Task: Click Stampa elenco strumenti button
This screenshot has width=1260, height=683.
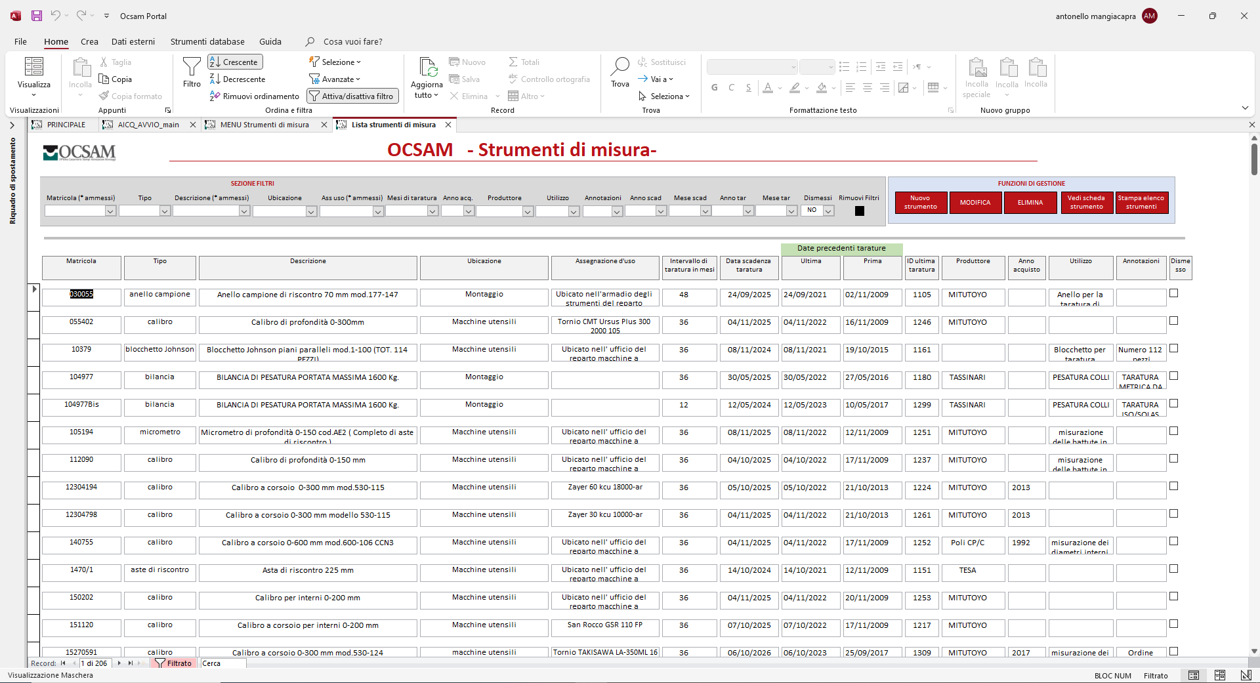Action: [x=1141, y=202]
